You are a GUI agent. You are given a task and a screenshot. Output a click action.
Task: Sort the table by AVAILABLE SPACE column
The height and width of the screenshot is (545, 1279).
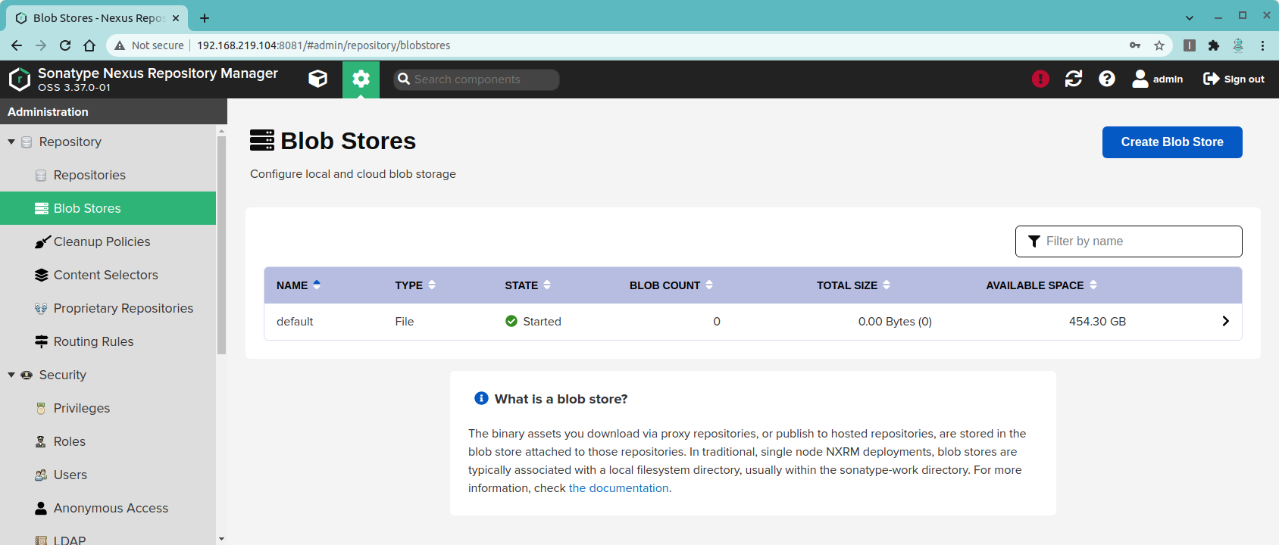coord(1042,285)
